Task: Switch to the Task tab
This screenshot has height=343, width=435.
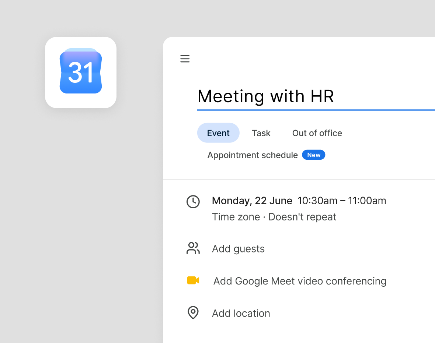Action: [x=261, y=133]
